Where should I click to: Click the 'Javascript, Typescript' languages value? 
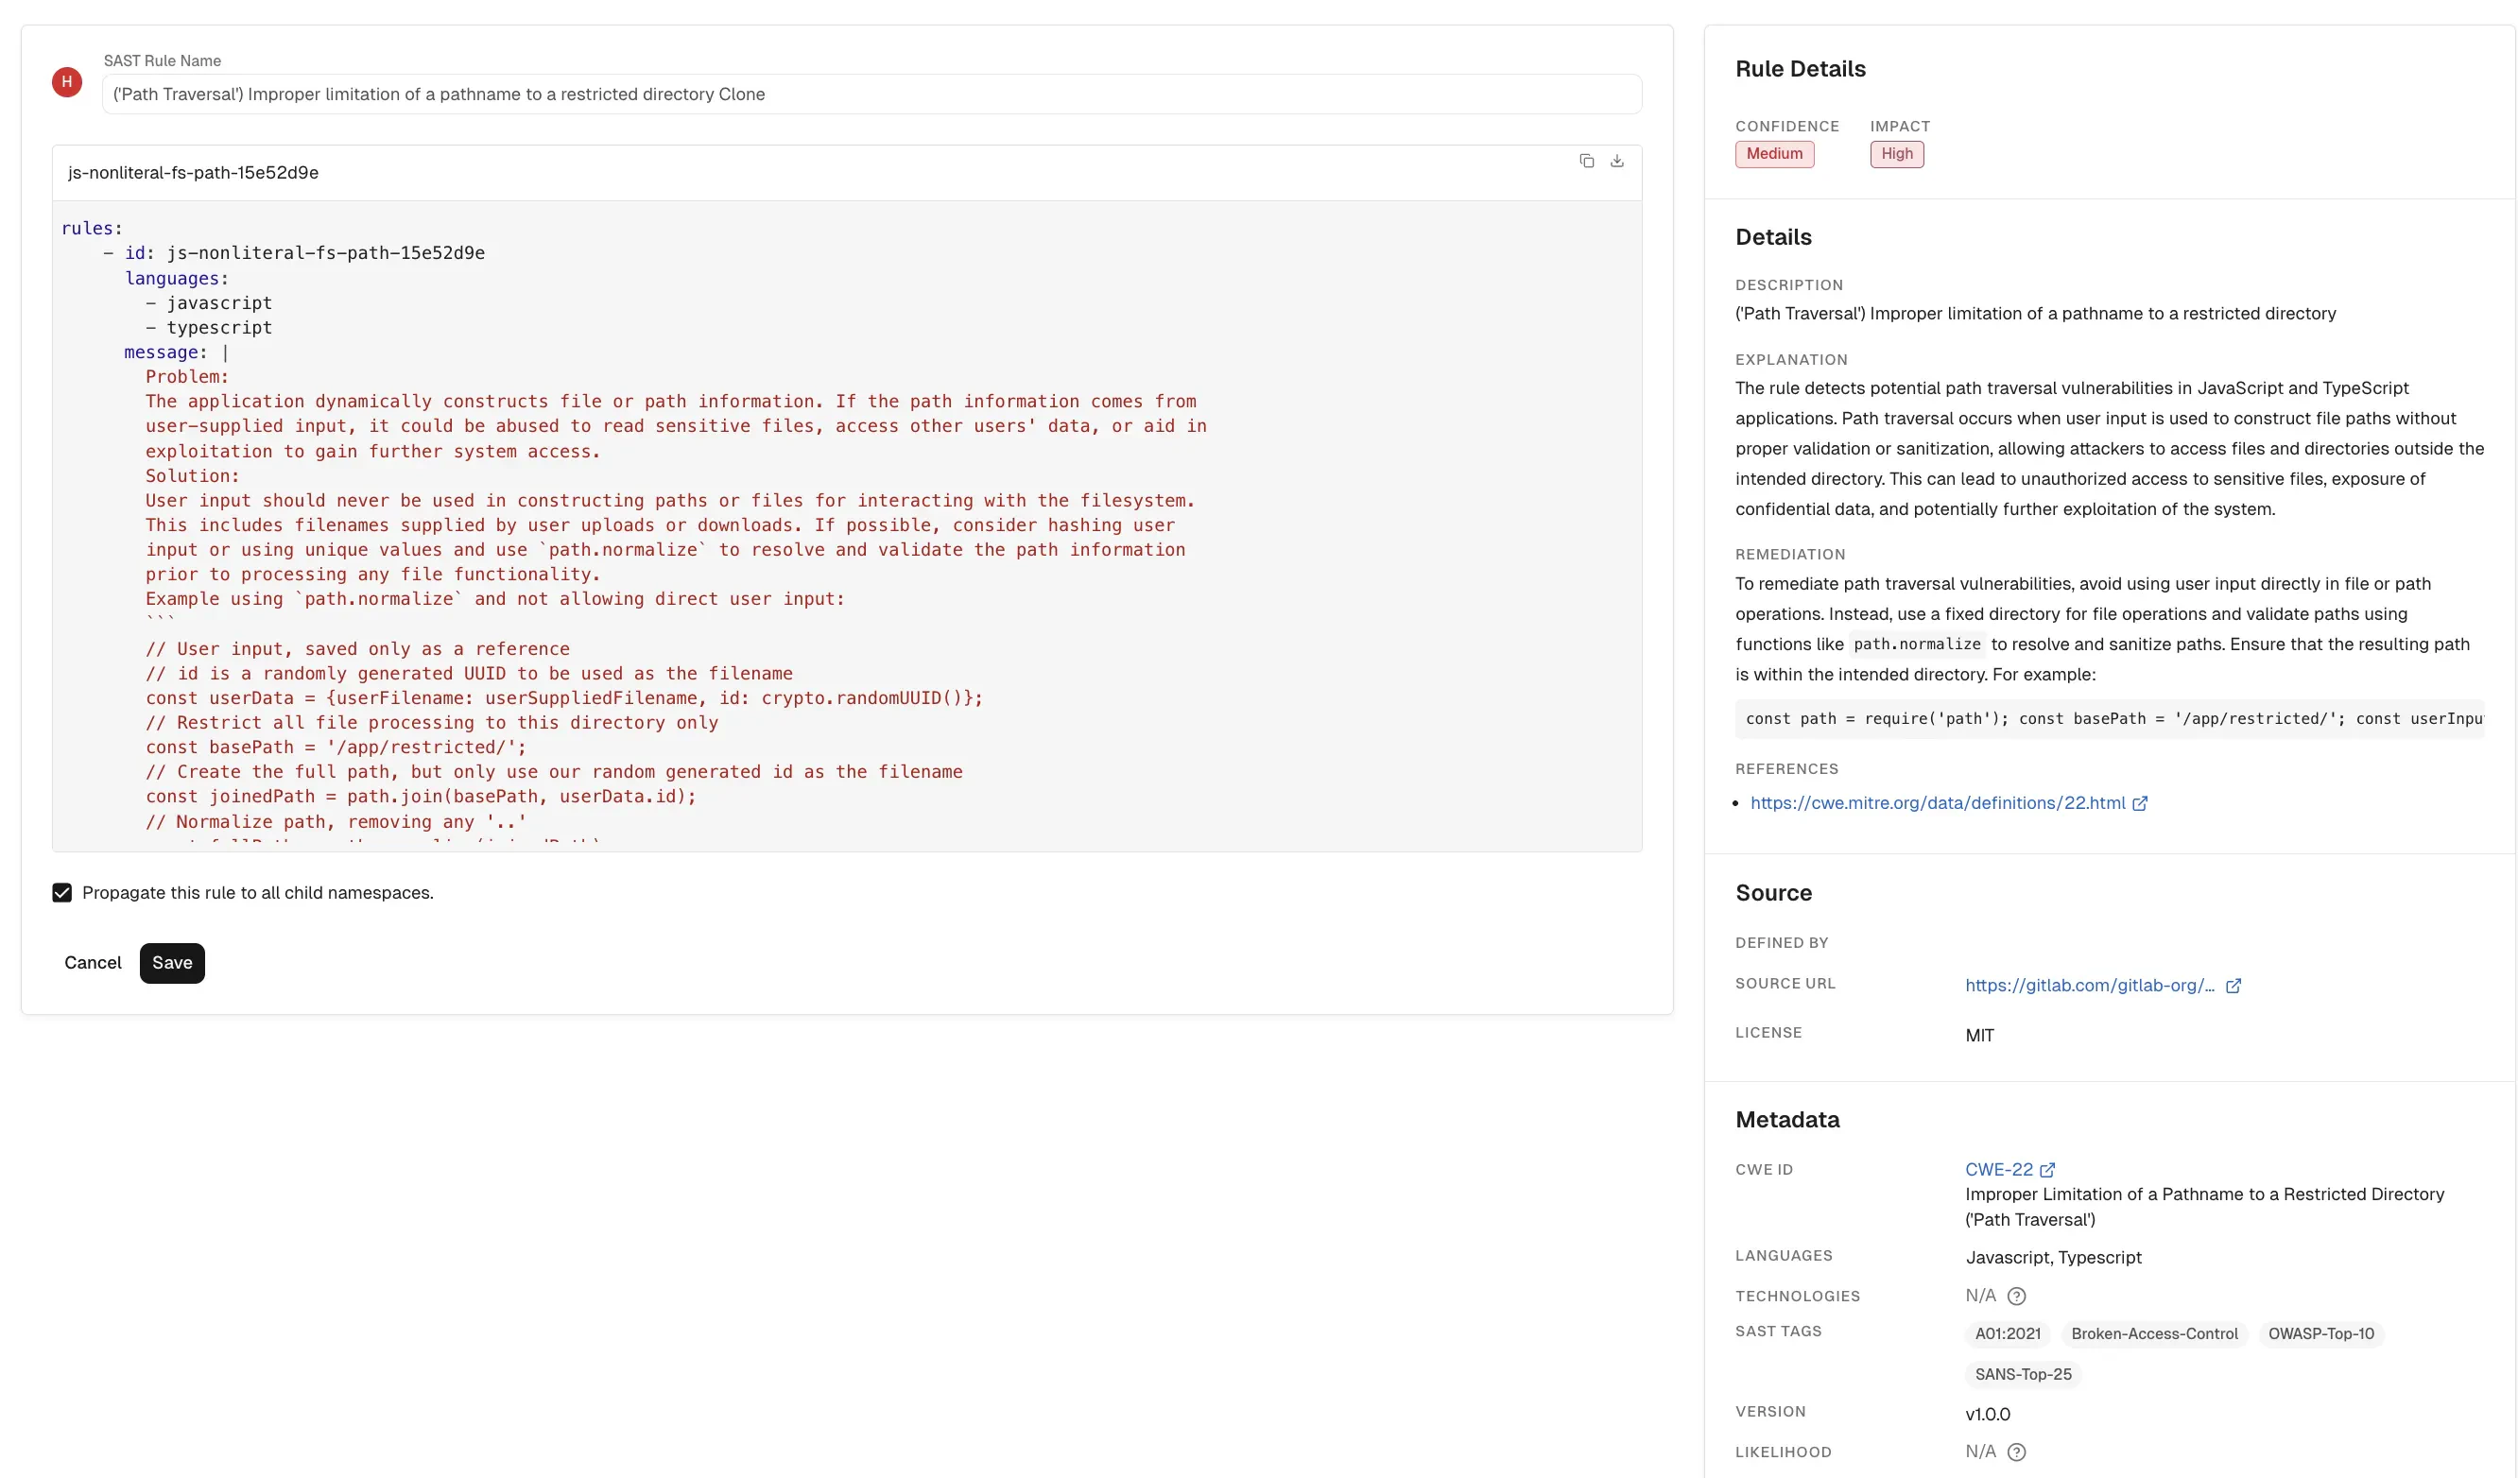[x=2053, y=1257]
